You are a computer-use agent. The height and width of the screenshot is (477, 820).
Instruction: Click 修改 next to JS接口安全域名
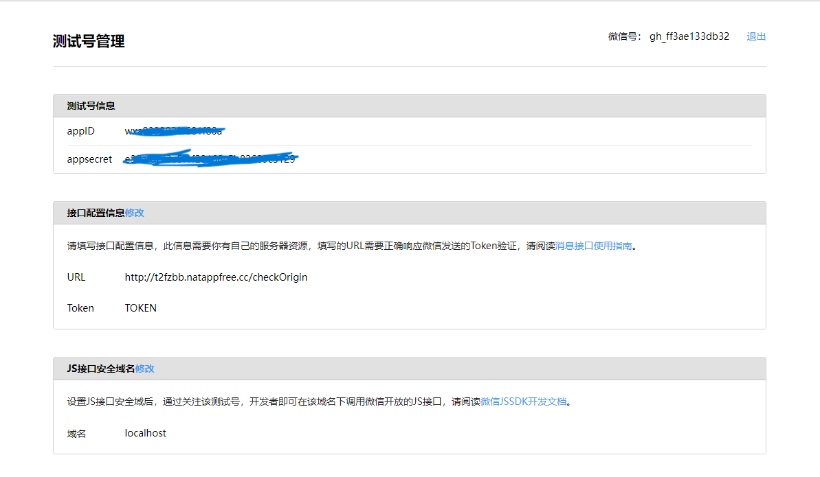pyautogui.click(x=145, y=369)
